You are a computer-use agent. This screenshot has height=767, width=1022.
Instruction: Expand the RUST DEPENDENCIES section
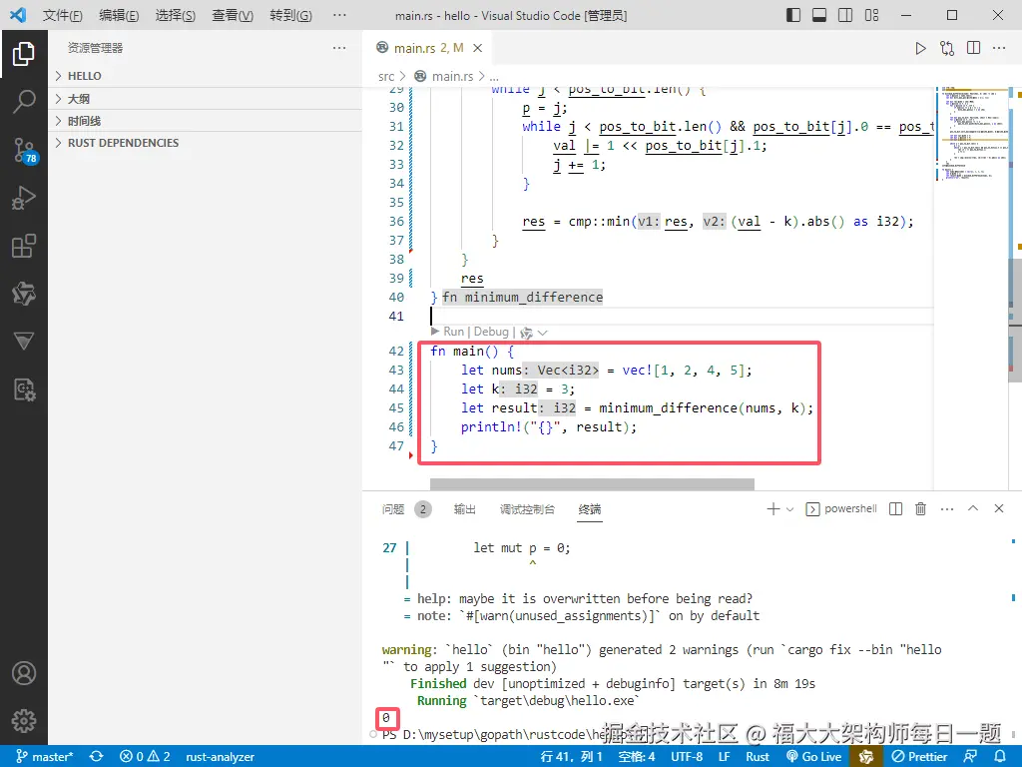click(205, 143)
